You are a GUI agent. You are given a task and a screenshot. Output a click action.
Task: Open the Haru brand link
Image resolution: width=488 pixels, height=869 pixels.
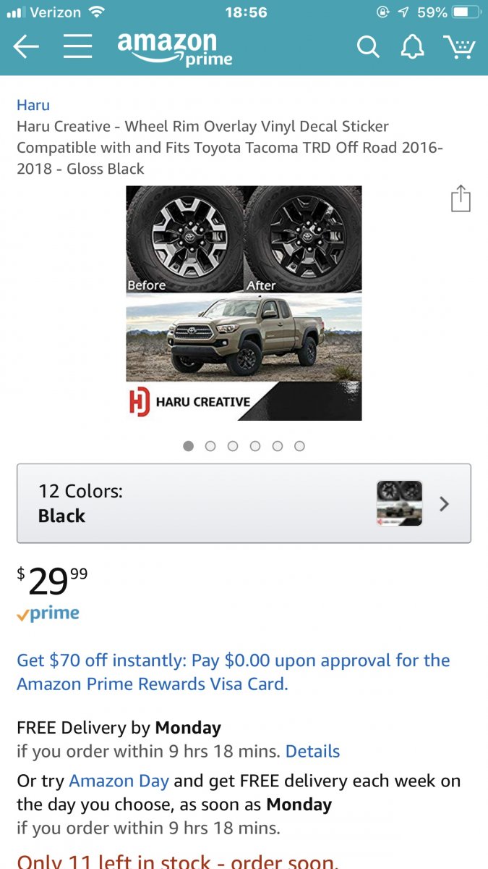pos(33,105)
